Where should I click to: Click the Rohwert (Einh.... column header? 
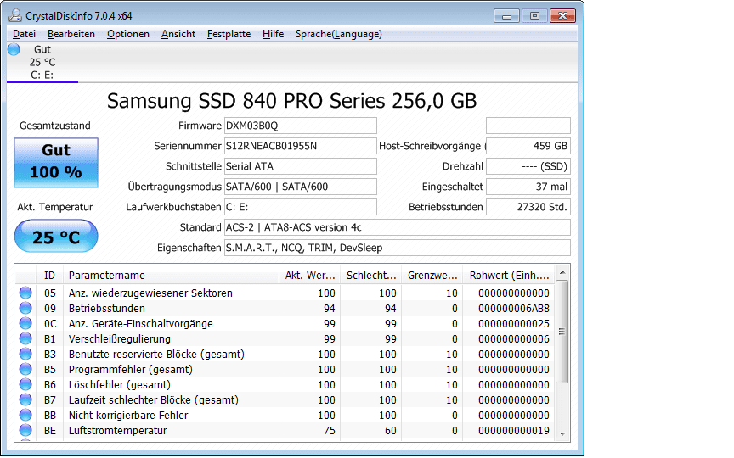click(509, 276)
